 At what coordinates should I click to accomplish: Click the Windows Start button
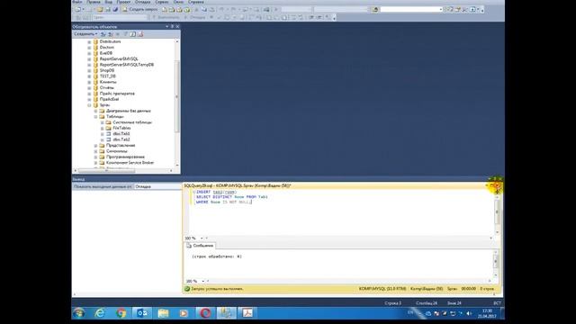78,313
